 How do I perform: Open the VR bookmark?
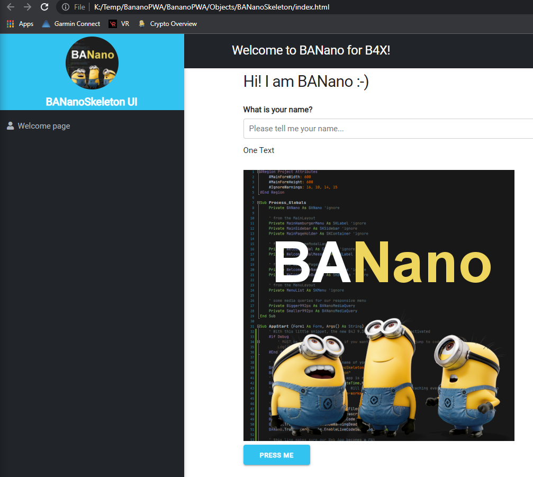[x=119, y=24]
